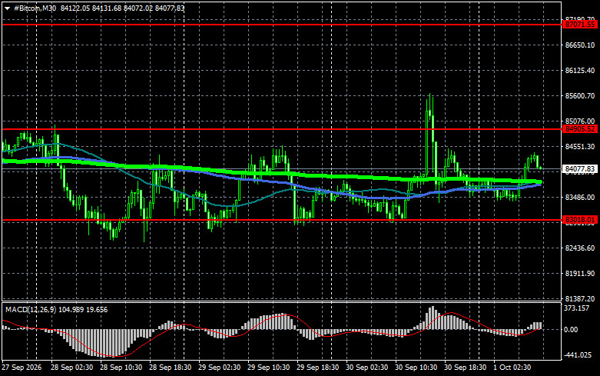Click the 29 Sep 02:30 time label

pos(219,368)
